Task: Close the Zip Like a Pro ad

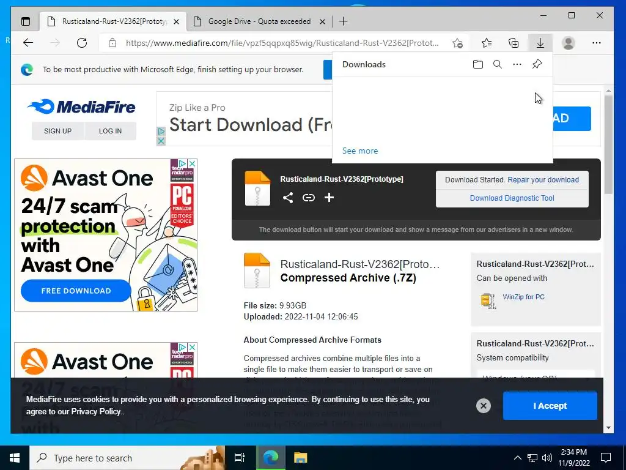Action: (161, 141)
